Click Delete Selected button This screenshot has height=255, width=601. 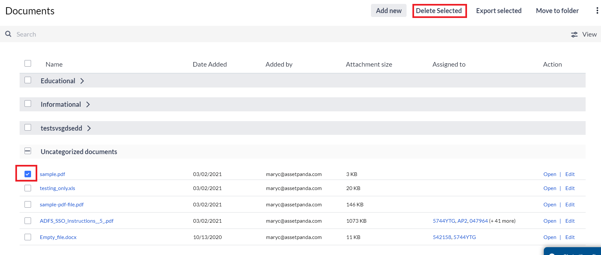pos(439,11)
